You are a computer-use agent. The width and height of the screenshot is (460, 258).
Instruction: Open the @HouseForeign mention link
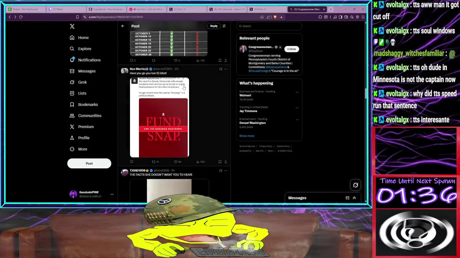point(258,71)
